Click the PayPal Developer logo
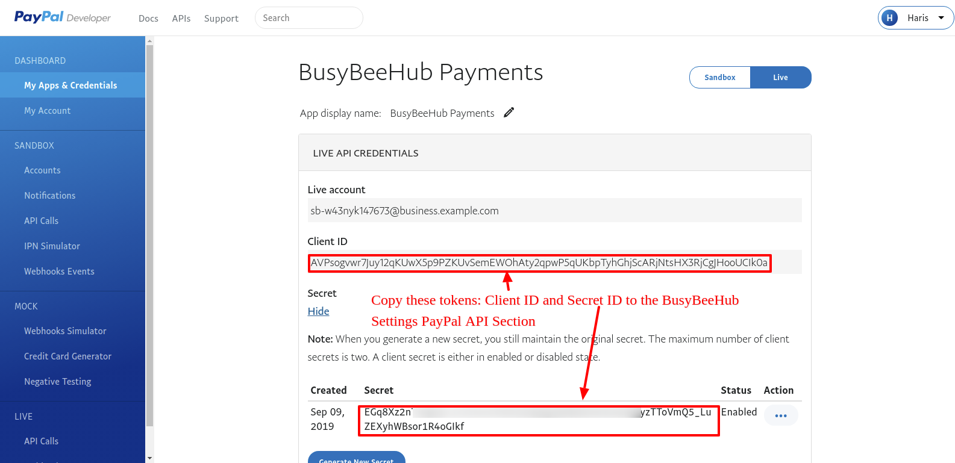Image resolution: width=955 pixels, height=463 pixels. (x=63, y=17)
